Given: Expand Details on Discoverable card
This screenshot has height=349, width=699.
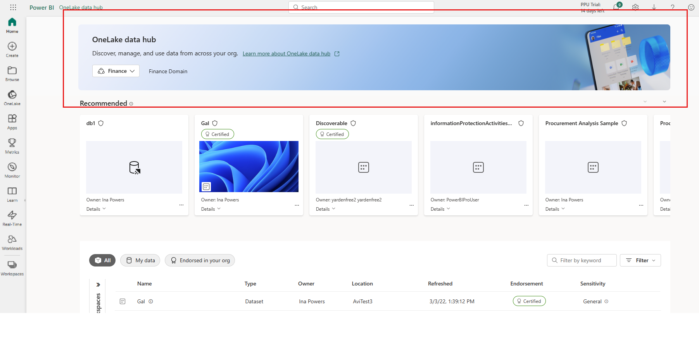Looking at the screenshot, I should pyautogui.click(x=325, y=209).
